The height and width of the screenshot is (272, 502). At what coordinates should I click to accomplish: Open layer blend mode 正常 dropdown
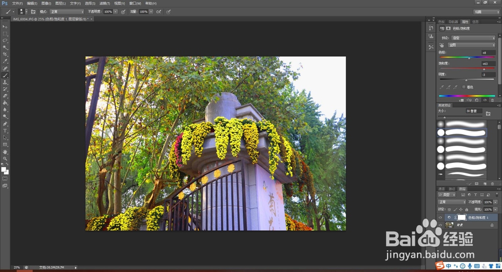click(x=452, y=202)
